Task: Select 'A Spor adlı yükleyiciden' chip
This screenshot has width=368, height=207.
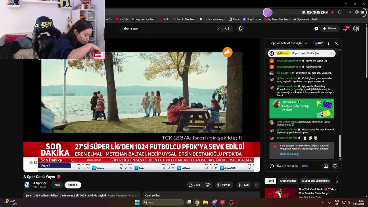Action: (316, 181)
